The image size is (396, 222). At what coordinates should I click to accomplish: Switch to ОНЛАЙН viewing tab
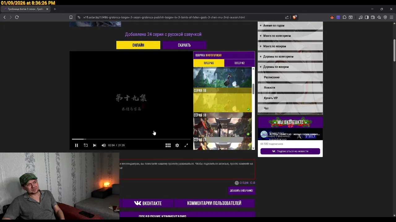click(x=138, y=45)
